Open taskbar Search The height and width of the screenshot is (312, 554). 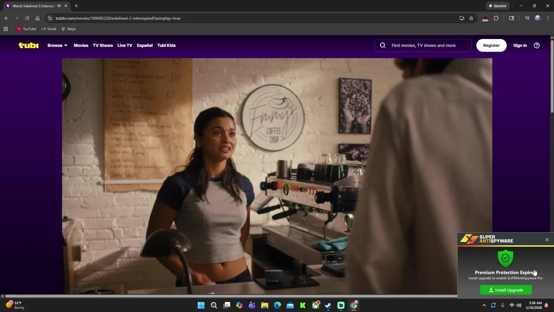214,305
